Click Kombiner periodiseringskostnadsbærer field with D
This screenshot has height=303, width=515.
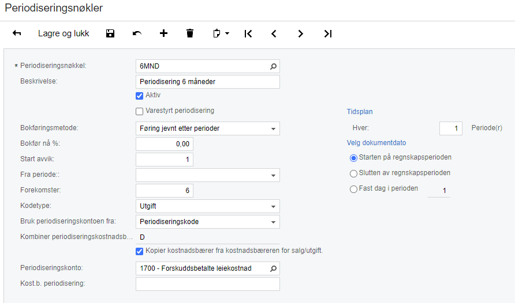click(x=208, y=237)
